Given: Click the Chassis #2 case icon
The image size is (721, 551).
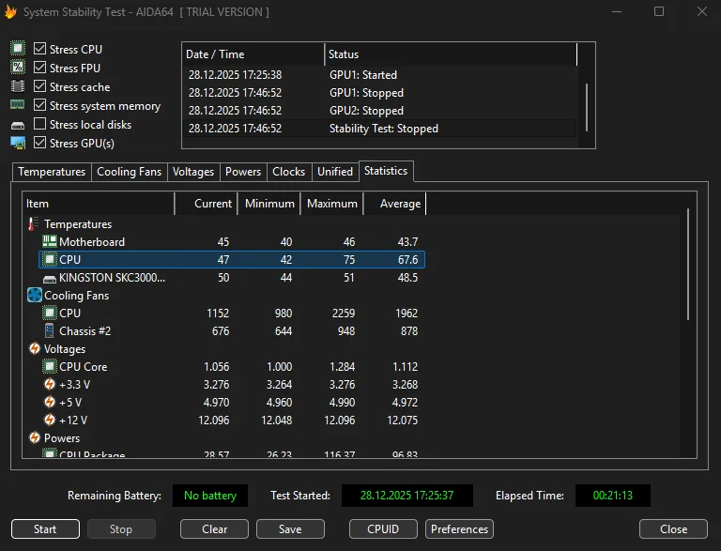Looking at the screenshot, I should coord(49,330).
